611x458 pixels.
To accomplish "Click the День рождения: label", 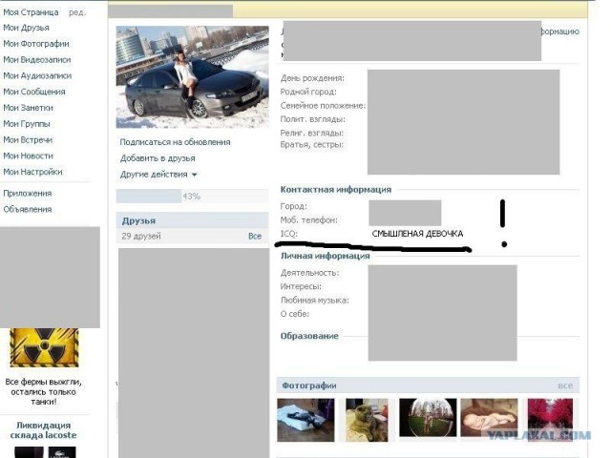I will pos(312,78).
